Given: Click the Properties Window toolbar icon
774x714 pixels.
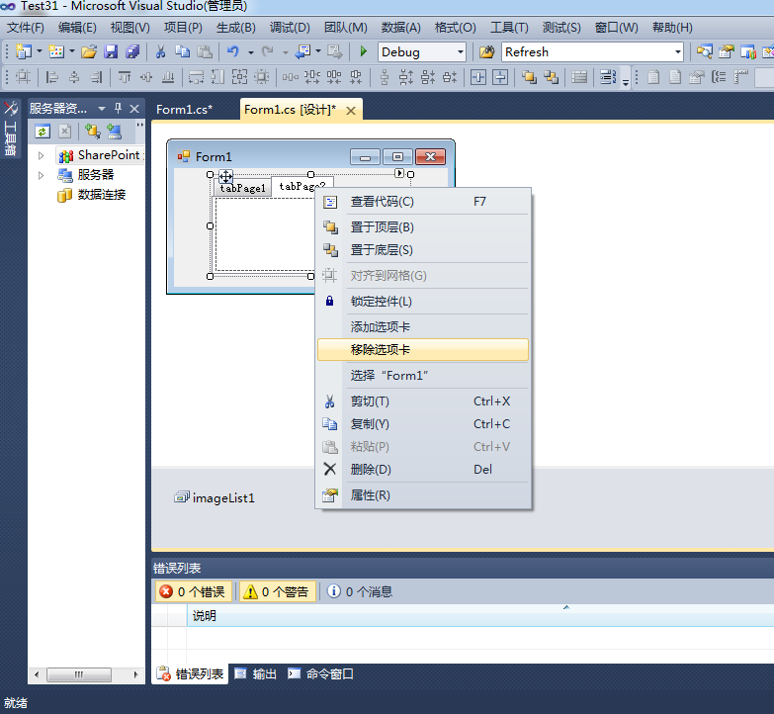Looking at the screenshot, I should click(x=727, y=51).
